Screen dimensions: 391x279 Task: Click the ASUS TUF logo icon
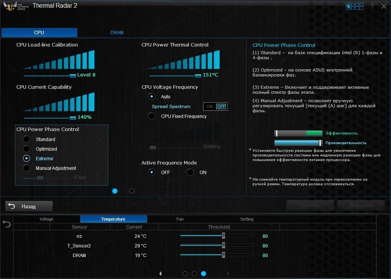pyautogui.click(x=10, y=6)
